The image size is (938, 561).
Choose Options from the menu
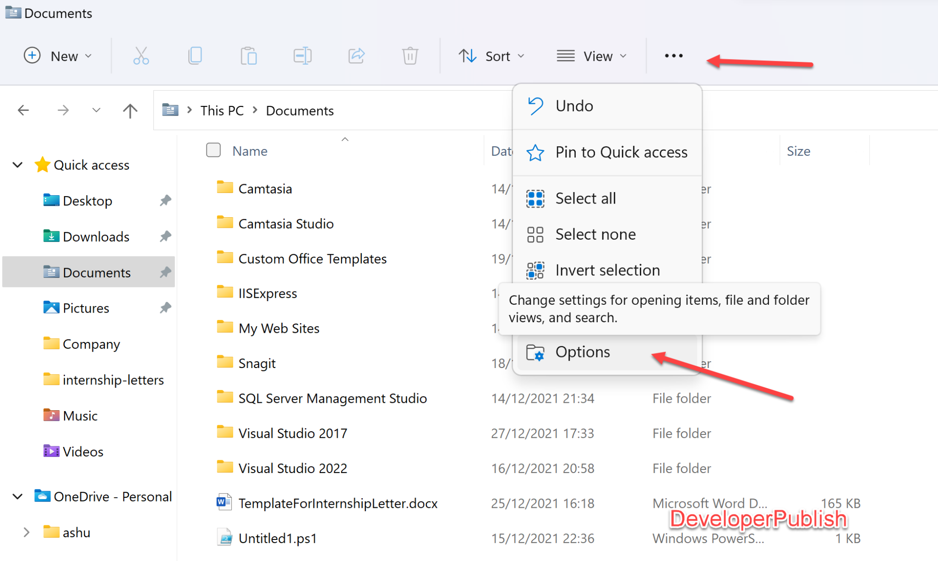tap(583, 352)
